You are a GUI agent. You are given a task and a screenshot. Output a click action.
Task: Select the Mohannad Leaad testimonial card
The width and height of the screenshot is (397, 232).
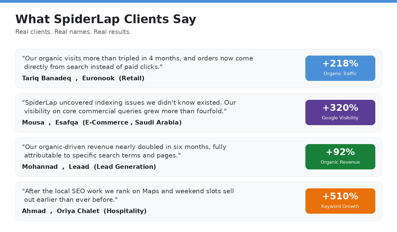click(x=198, y=157)
